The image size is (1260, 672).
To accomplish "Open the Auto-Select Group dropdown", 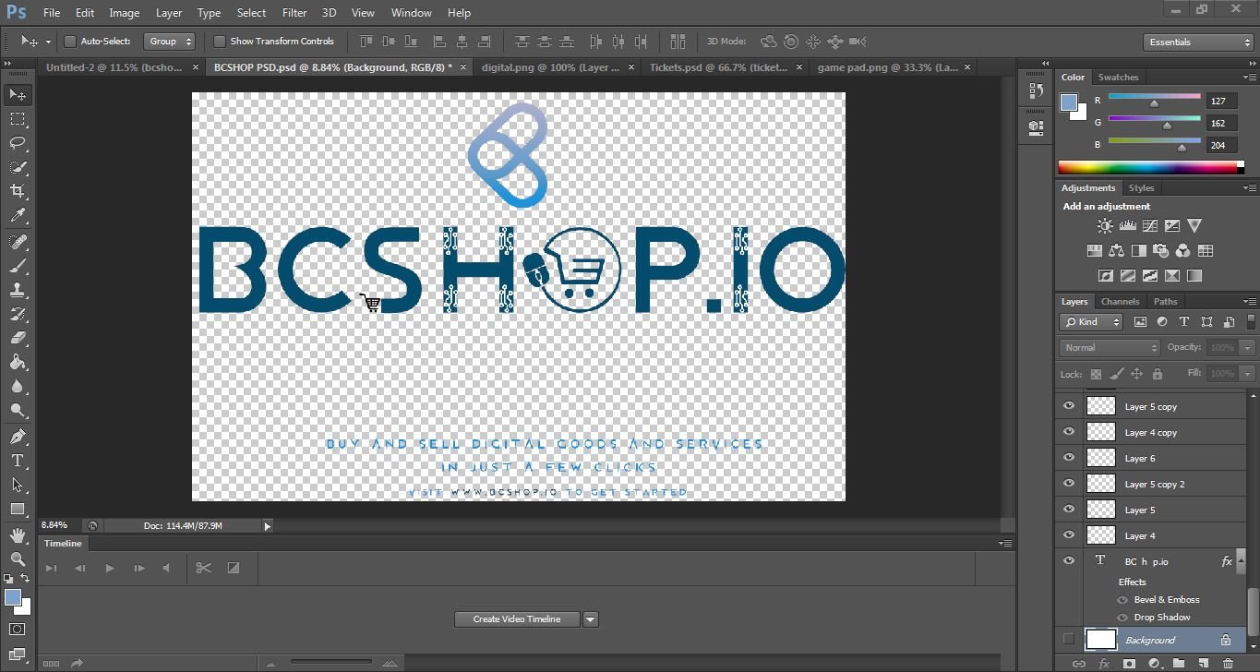I will (x=171, y=42).
